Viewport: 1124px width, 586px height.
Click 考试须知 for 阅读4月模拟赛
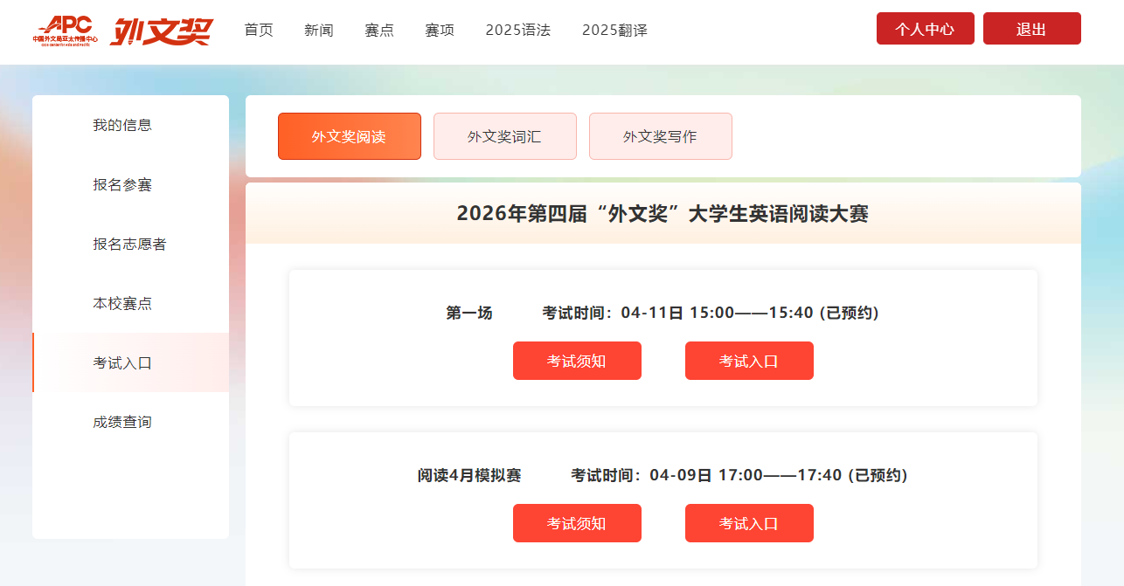[577, 523]
